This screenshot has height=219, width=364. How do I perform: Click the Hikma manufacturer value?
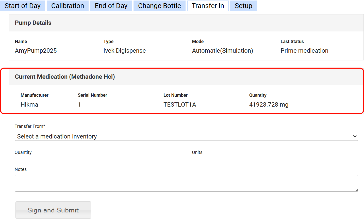coord(29,105)
